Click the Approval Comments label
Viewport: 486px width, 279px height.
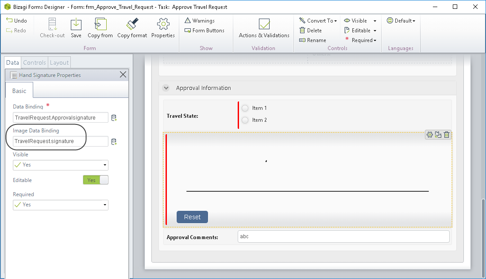point(192,237)
